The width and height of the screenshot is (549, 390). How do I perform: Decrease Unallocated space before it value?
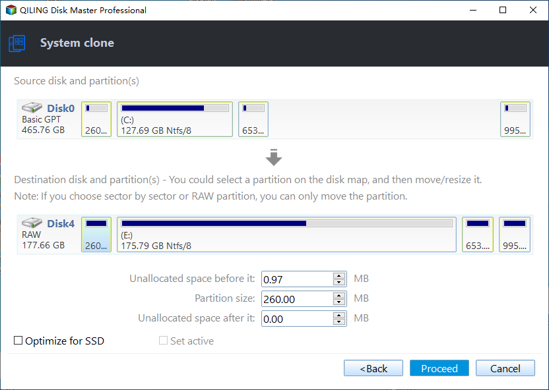click(339, 283)
